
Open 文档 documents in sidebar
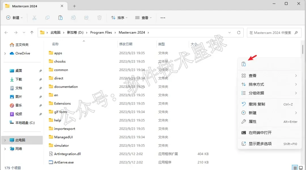click(x=16, y=88)
